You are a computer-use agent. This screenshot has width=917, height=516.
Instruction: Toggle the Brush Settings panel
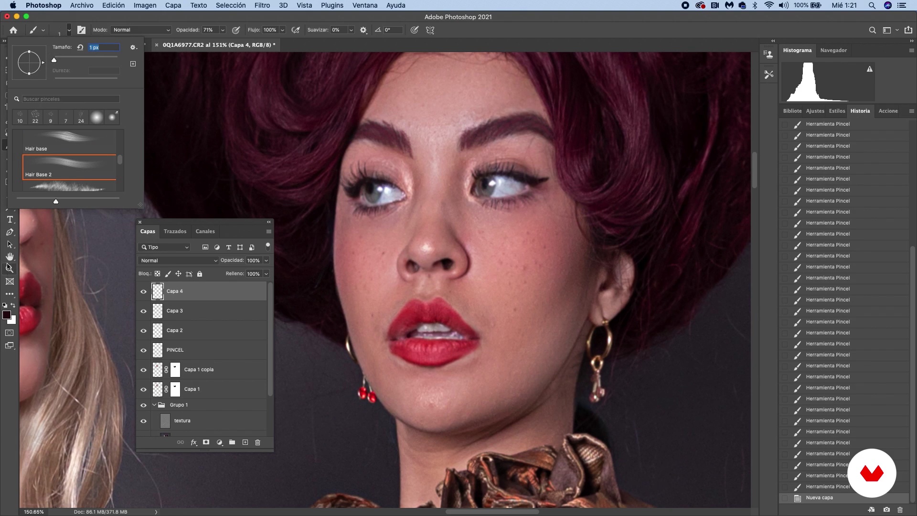click(82, 30)
